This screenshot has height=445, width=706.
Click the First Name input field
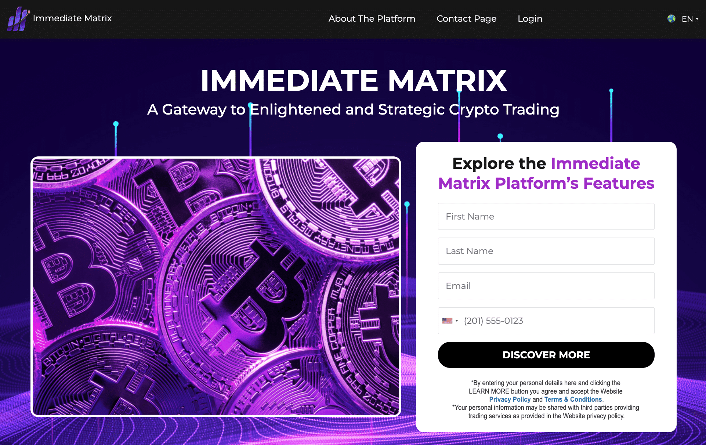click(x=546, y=216)
